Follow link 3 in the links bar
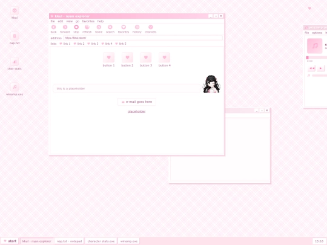Image resolution: width=327 pixels, height=245 pixels. [x=93, y=44]
